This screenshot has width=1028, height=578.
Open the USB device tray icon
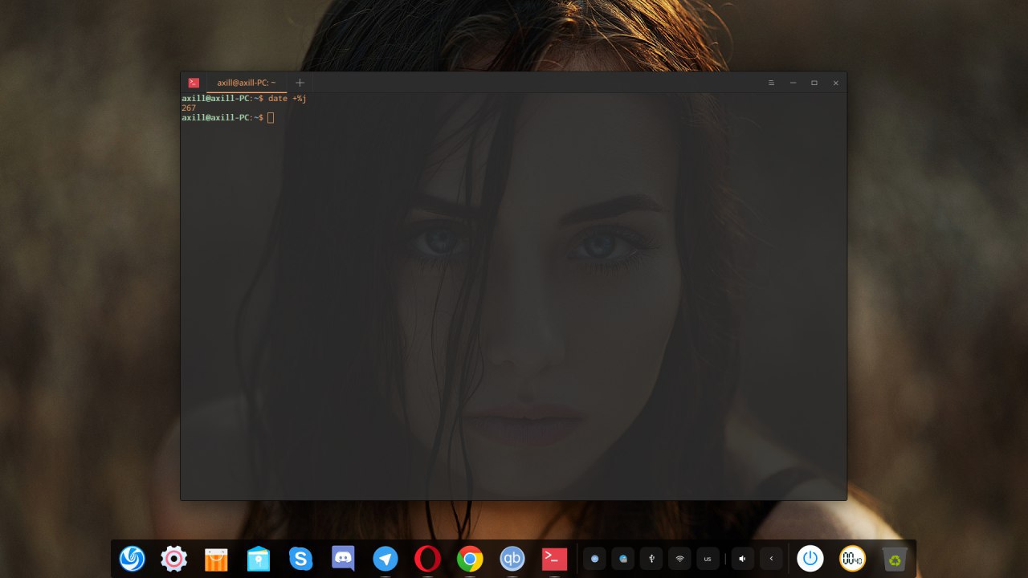click(651, 558)
